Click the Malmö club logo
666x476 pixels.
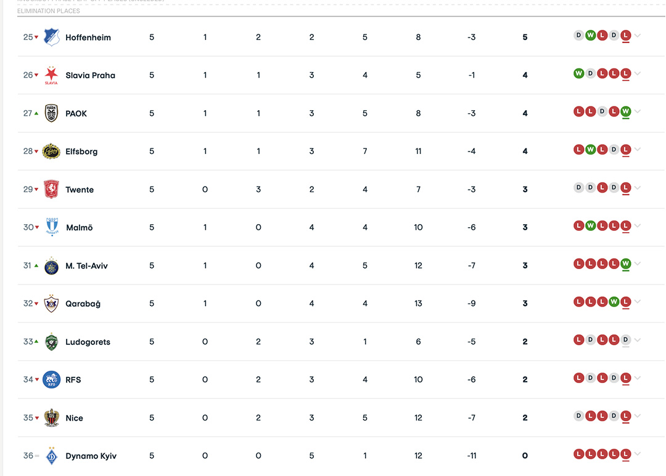[52, 227]
